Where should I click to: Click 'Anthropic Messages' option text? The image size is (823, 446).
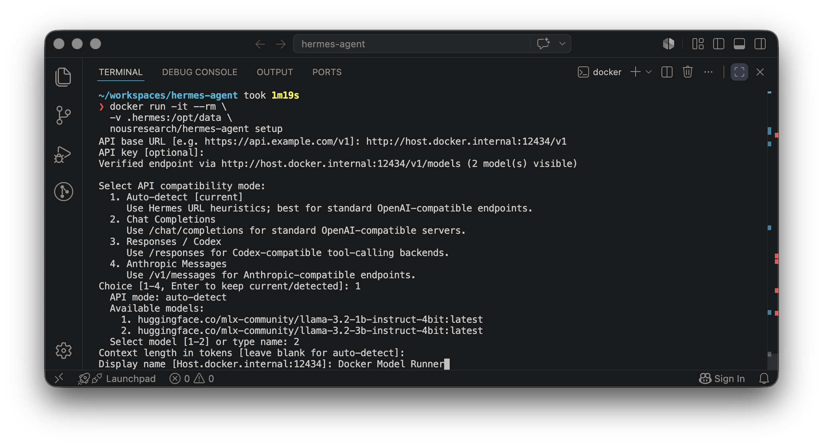[176, 264]
